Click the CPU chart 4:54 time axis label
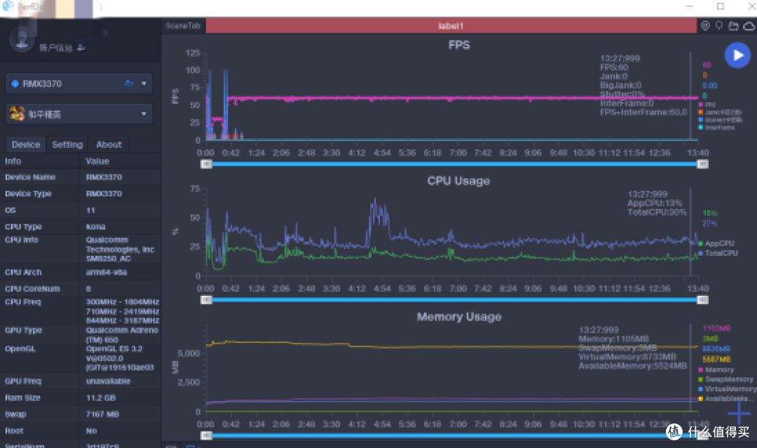Screen dimensions: 757x448 point(382,289)
